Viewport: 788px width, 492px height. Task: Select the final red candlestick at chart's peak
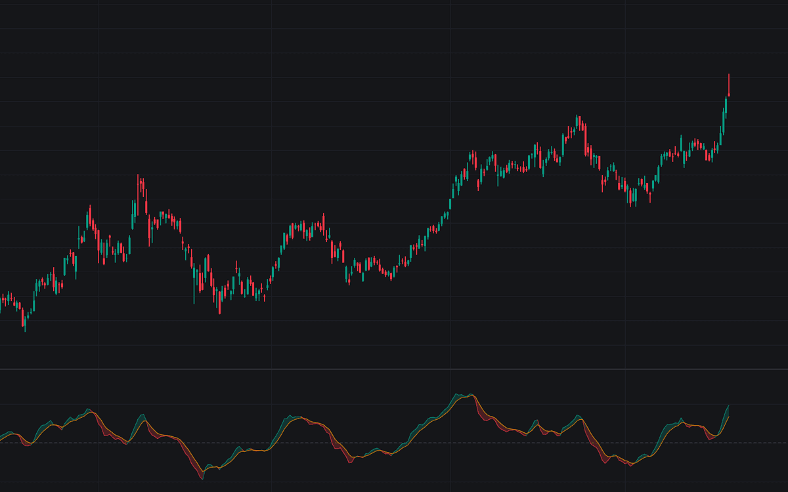(729, 85)
